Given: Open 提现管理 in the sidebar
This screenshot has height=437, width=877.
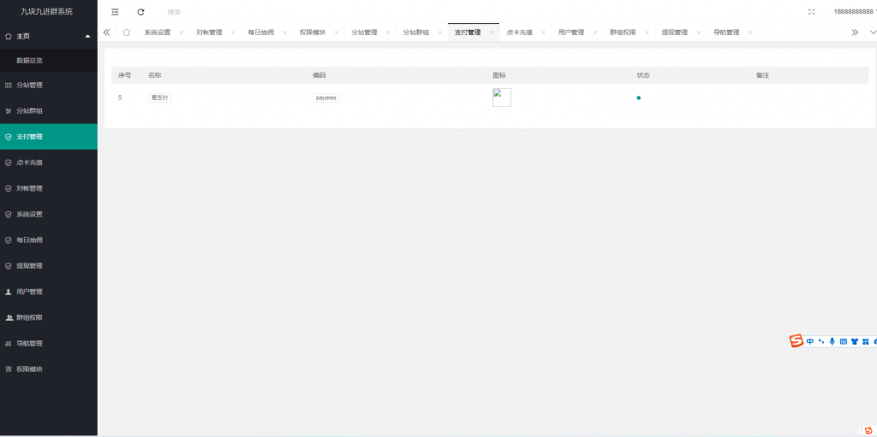Looking at the screenshot, I should (29, 266).
